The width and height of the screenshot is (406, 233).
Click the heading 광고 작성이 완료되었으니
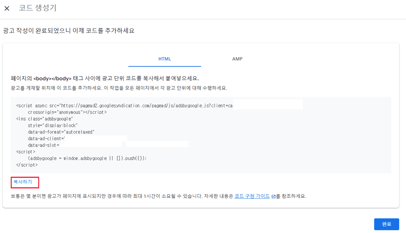(x=69, y=31)
